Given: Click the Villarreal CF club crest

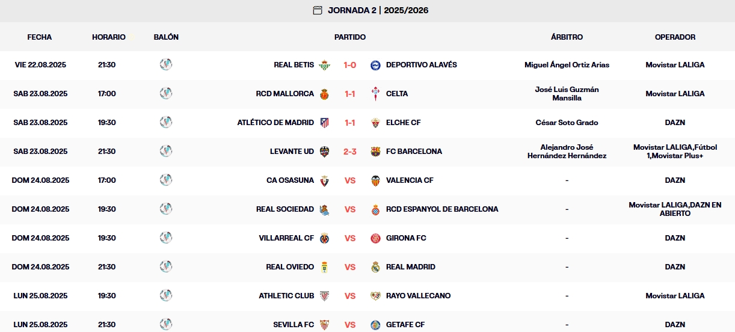Looking at the screenshot, I should point(325,238).
